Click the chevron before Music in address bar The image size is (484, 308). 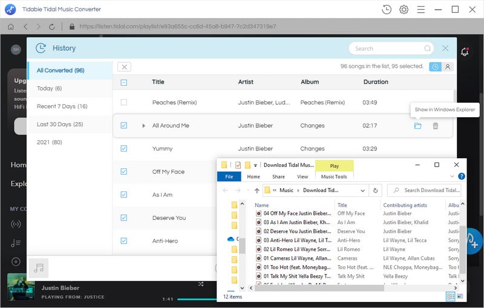pos(275,190)
